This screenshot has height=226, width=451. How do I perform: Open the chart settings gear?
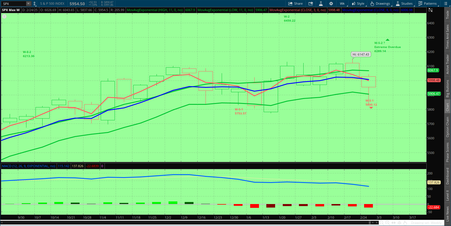coord(331,4)
